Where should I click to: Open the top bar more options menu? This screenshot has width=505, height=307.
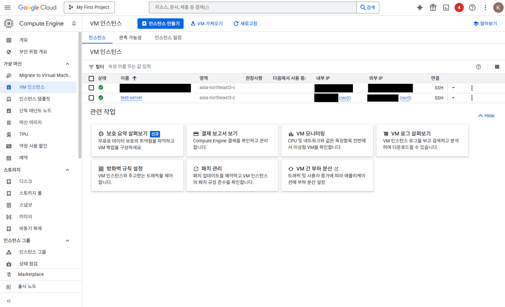pyautogui.click(x=485, y=8)
